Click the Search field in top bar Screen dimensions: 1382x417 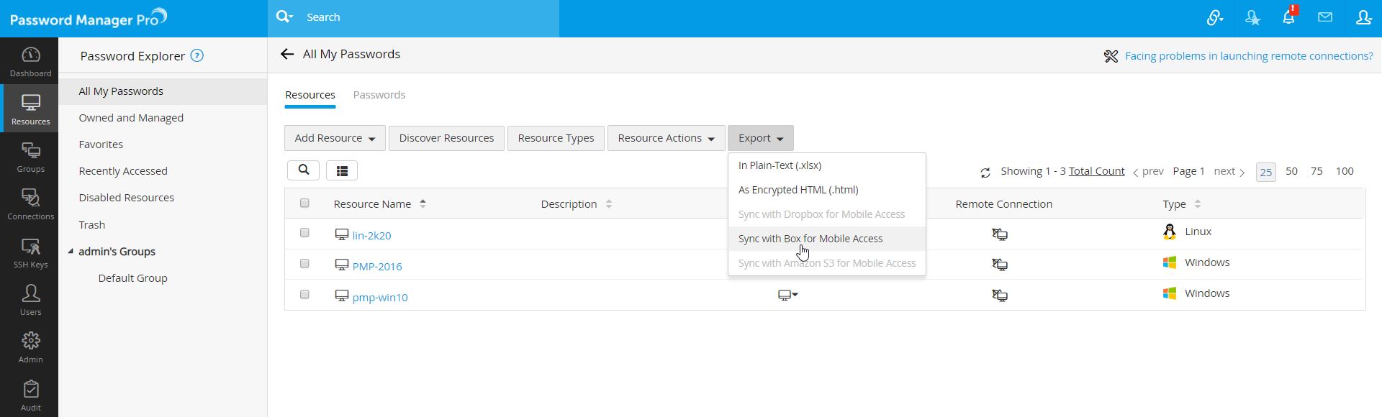coord(425,17)
